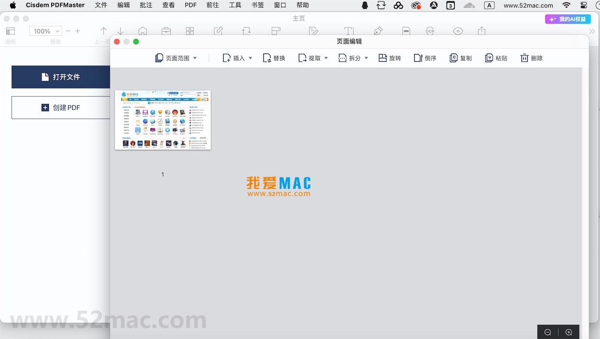Zoom out thumbnails with the minus magnifier

548,332
